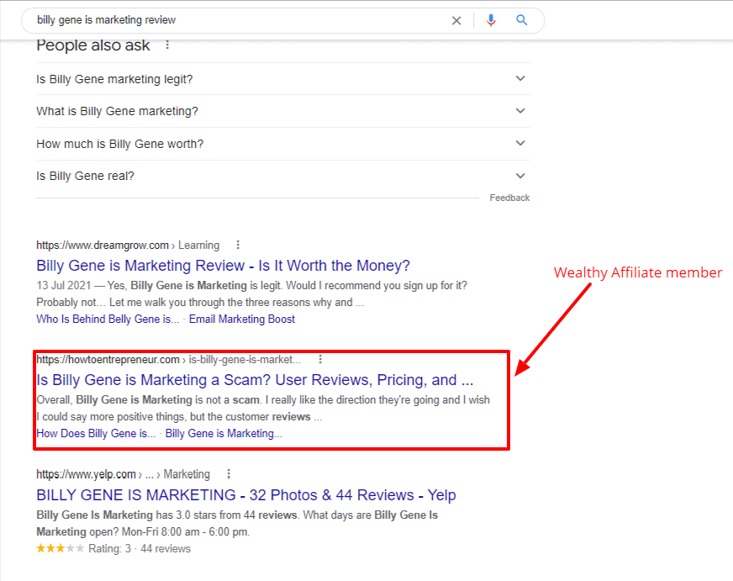Open 'Who Is Behind Belly Gene is...' sitelink
Screen dimensions: 733x581
click(x=108, y=320)
